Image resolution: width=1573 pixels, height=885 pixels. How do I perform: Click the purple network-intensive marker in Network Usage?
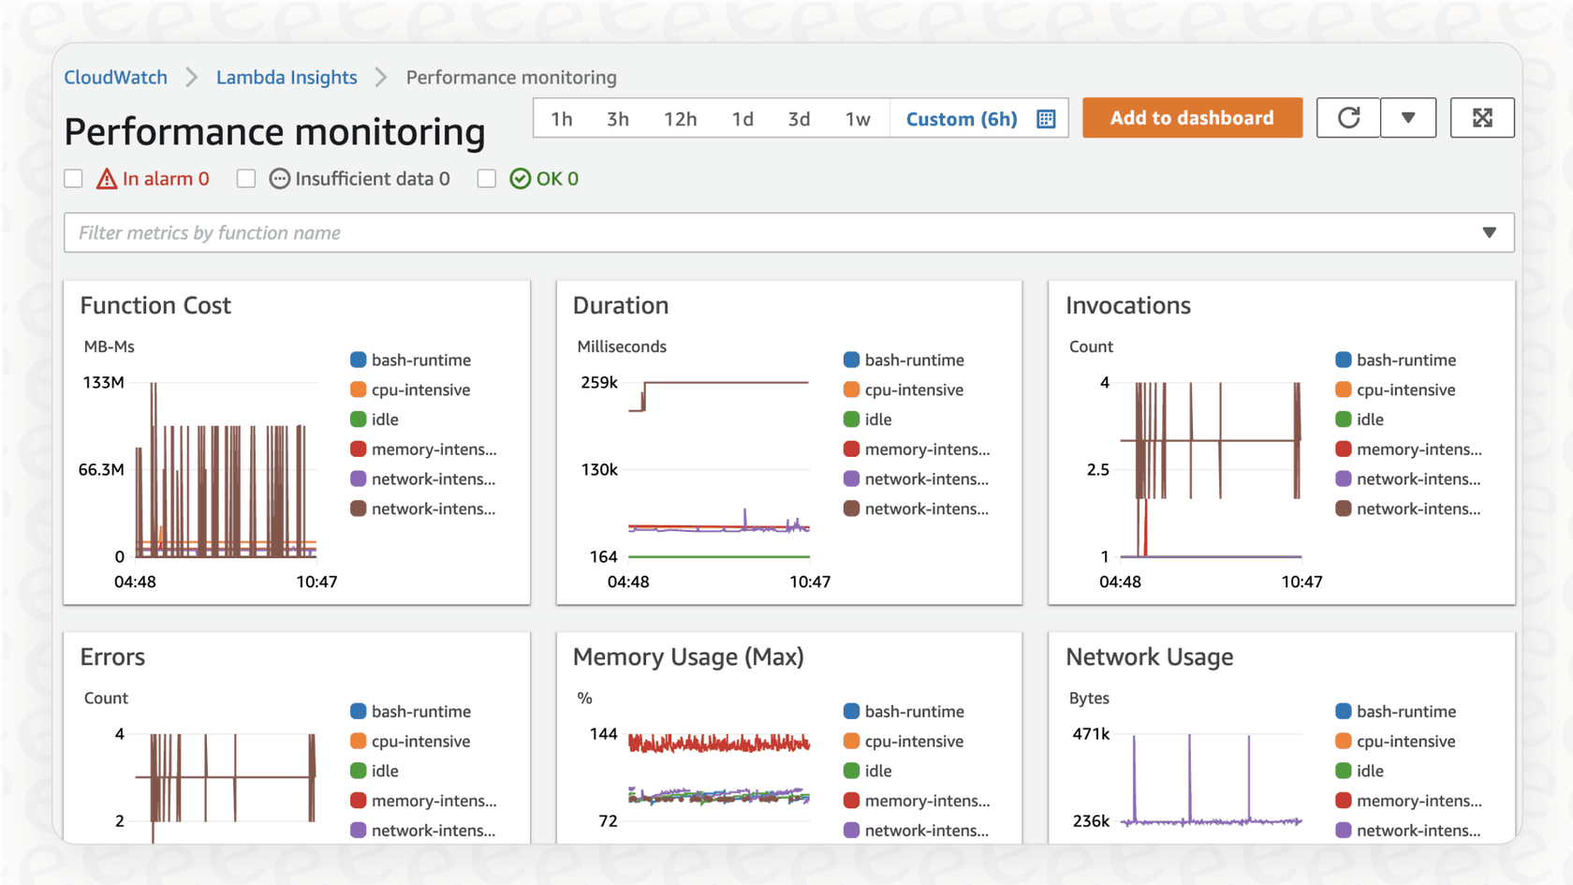click(x=1344, y=831)
